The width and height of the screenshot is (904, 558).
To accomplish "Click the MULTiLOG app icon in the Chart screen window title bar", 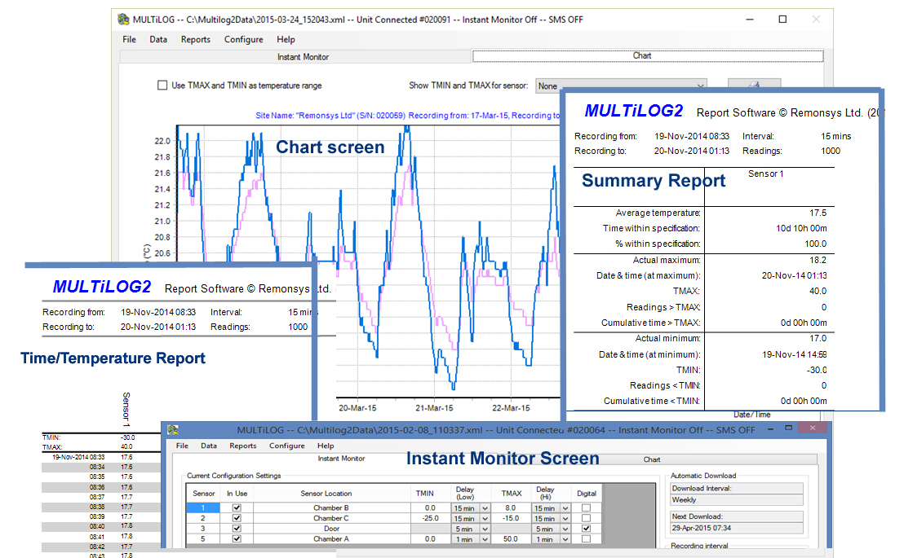I will [123, 19].
